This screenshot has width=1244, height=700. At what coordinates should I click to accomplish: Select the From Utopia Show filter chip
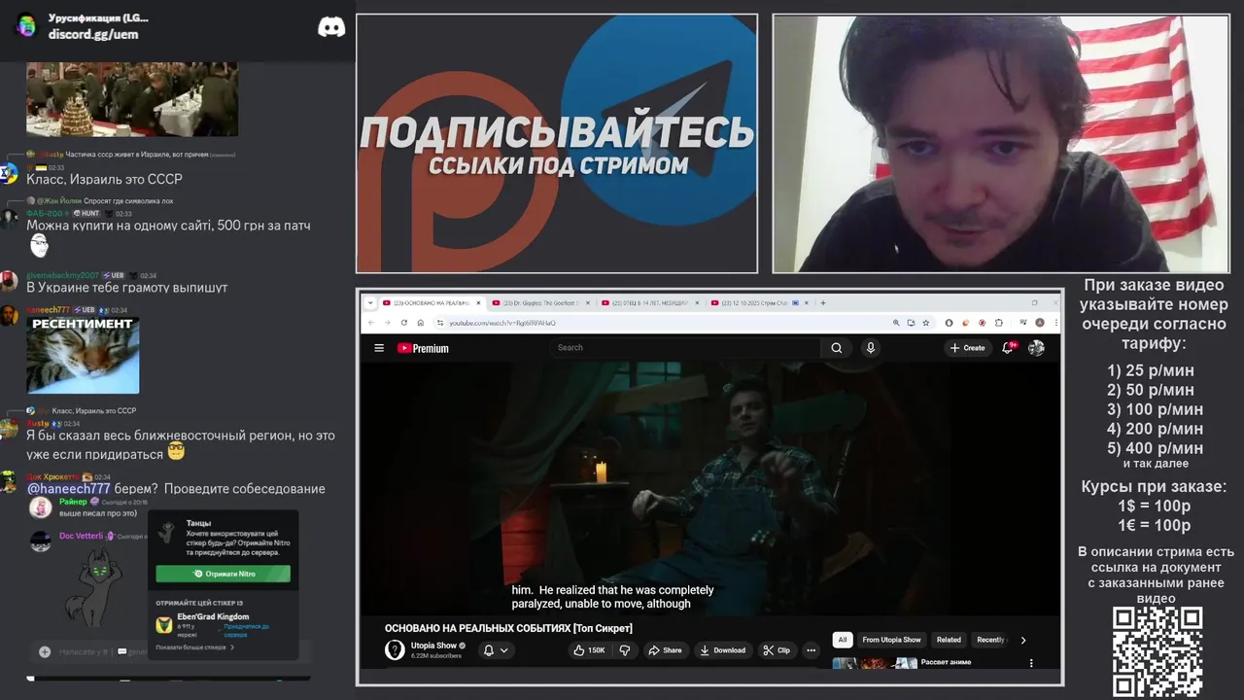point(891,640)
